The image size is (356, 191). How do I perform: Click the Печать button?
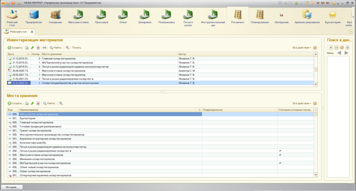coord(76,48)
